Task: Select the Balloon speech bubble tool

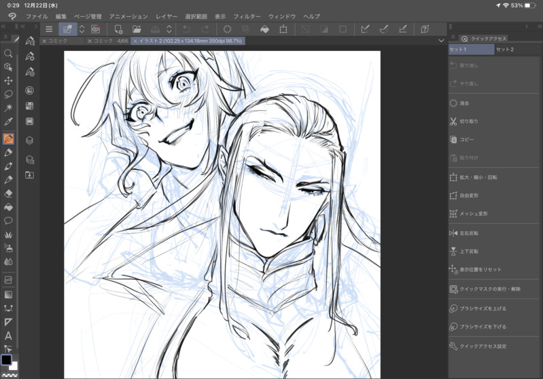Action: (x=8, y=221)
